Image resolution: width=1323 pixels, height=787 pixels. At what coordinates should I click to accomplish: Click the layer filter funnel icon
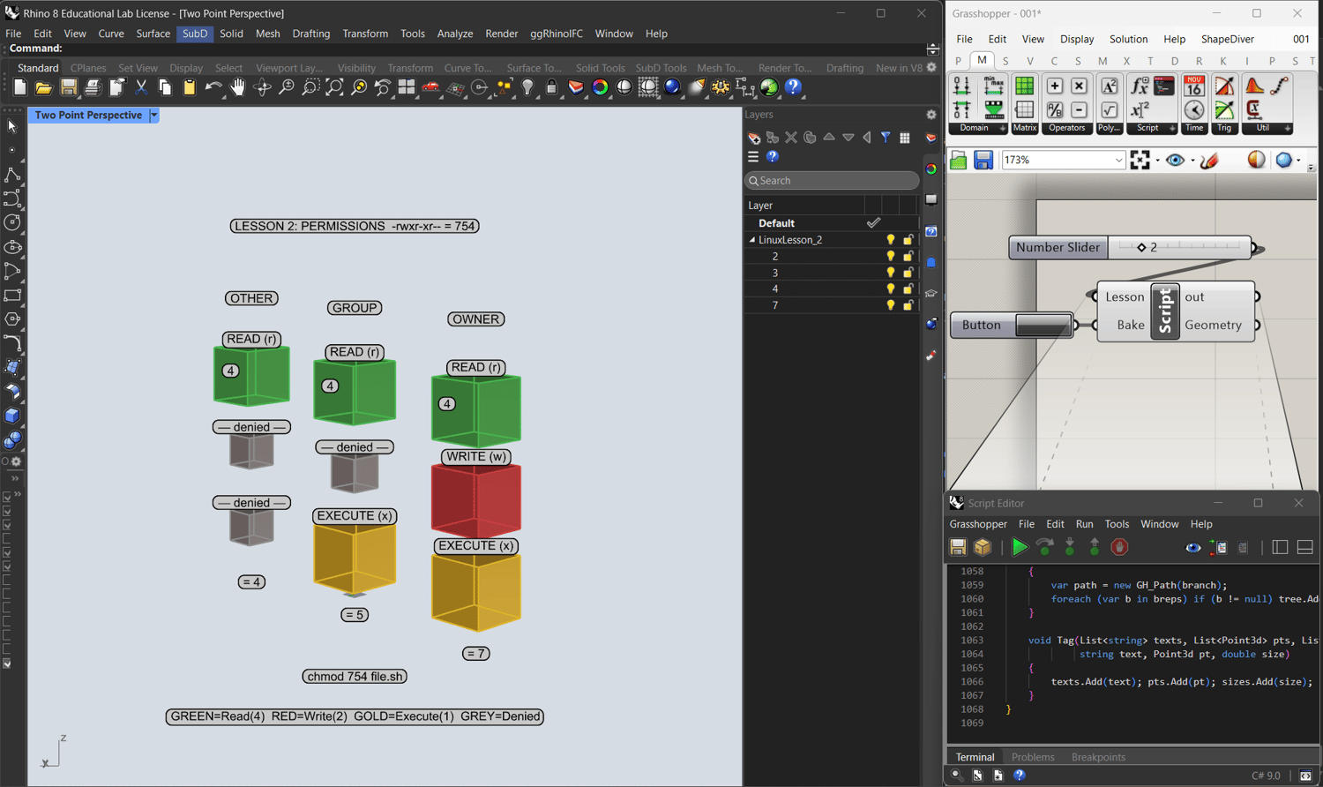click(886, 138)
